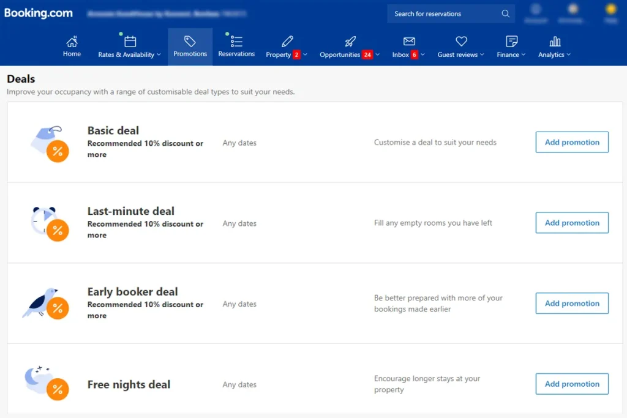
Task: Open the Home house icon
Action: [72, 41]
